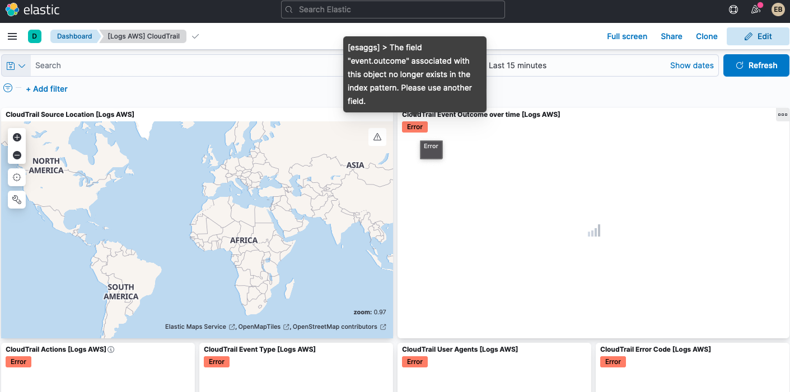Open the newsfeed celebration icon

point(756,10)
